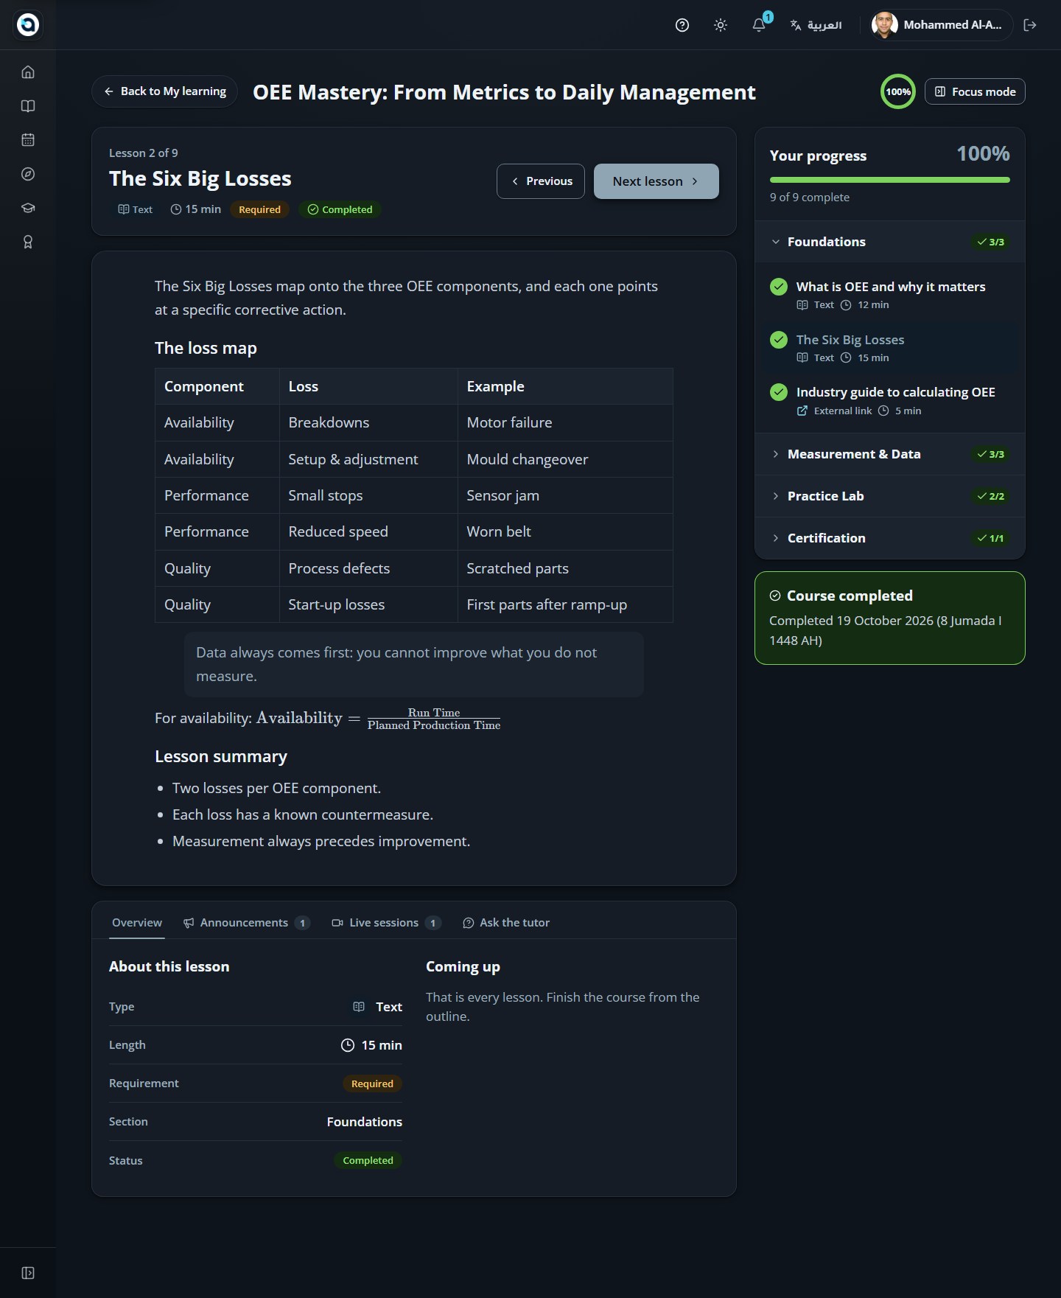The image size is (1061, 1298).
Task: Switch to the Announcements tab
Action: (x=247, y=923)
